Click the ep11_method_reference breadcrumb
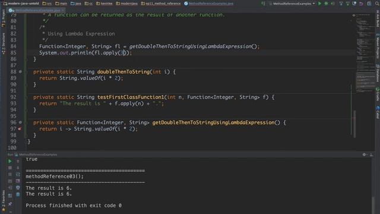This screenshot has height=214, width=380. click(x=161, y=4)
